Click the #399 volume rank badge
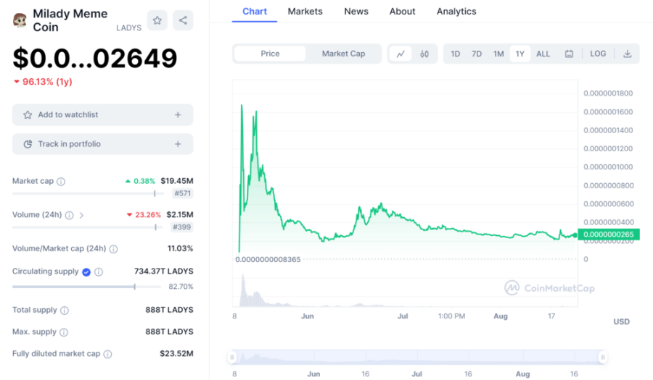 pos(182,227)
